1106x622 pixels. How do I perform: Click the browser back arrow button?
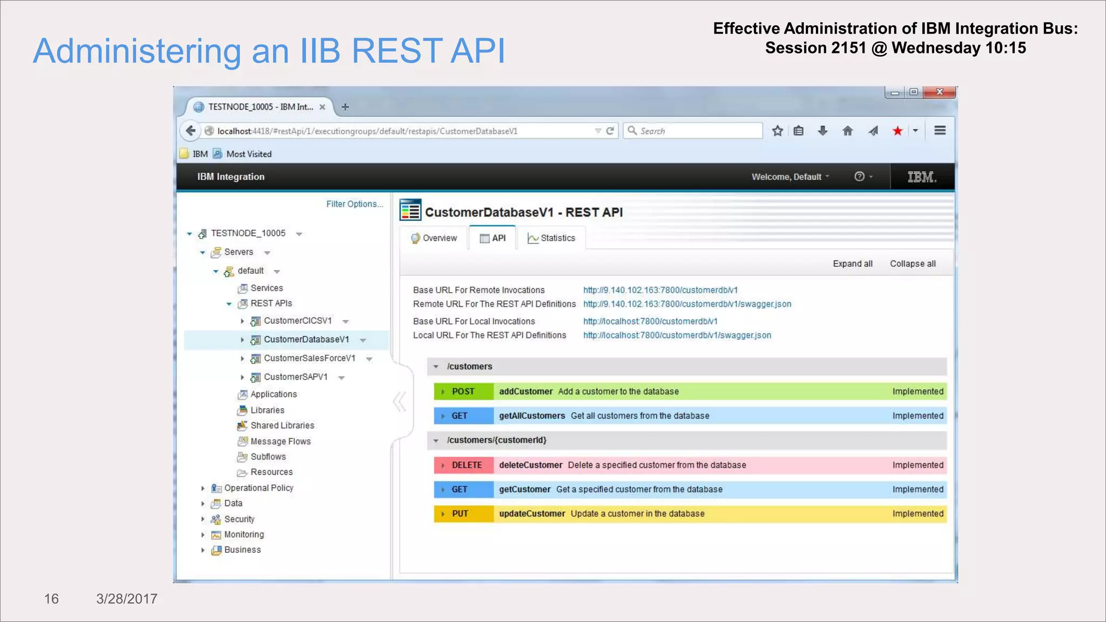click(191, 131)
